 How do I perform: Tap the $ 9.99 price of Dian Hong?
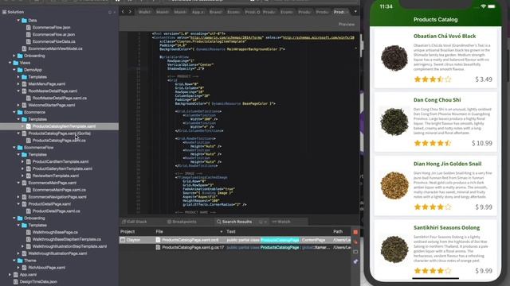coord(484,207)
